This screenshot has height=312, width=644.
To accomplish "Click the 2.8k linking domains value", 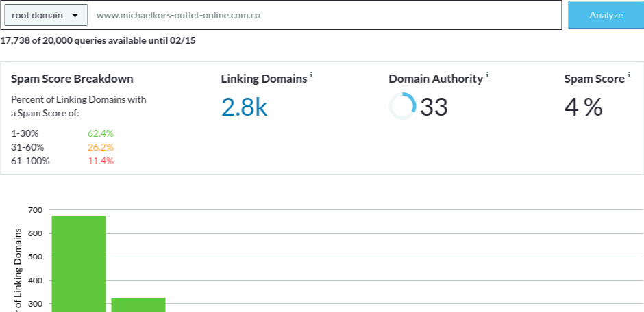I will click(x=245, y=107).
